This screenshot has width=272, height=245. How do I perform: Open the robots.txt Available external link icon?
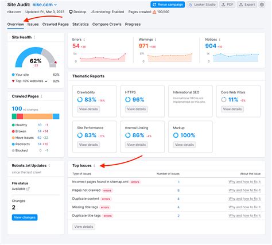(28, 189)
